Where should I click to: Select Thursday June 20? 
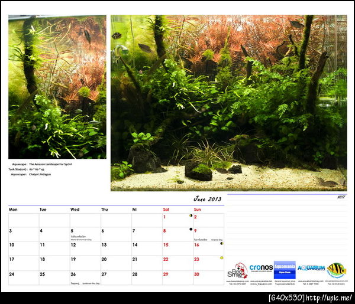[116, 263]
